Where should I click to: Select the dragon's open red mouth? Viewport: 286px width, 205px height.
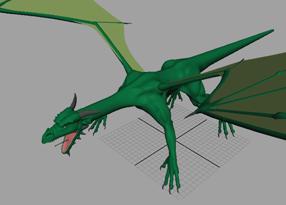tap(68, 143)
